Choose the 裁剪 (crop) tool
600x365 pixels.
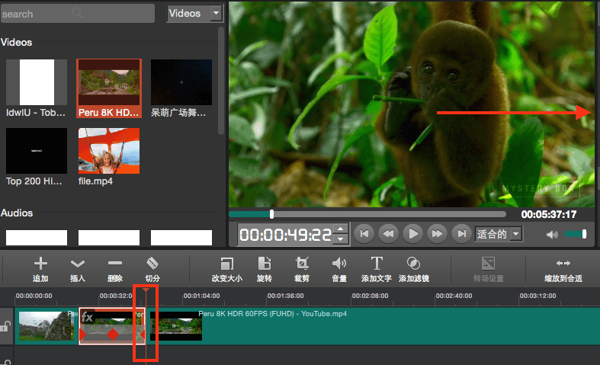[x=302, y=263]
